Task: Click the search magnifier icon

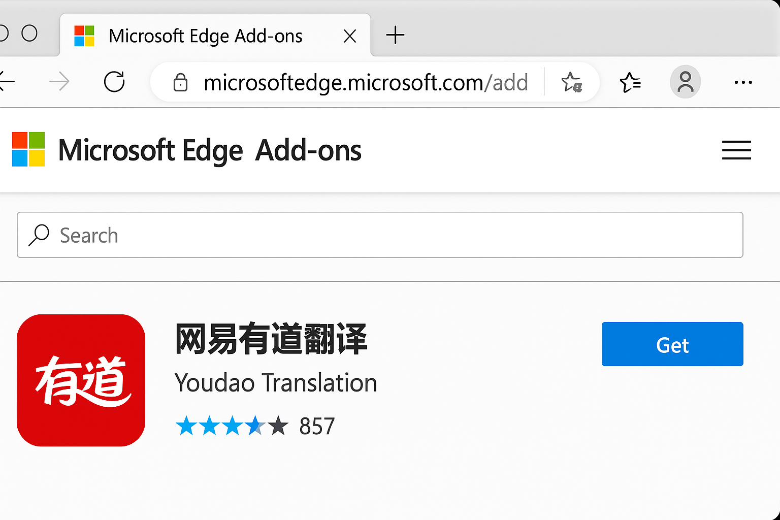Action: [39, 236]
